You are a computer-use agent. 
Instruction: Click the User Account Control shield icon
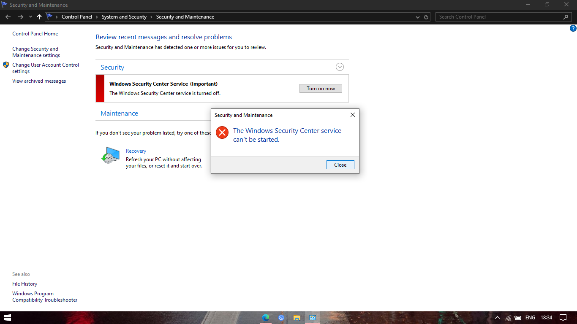point(6,65)
